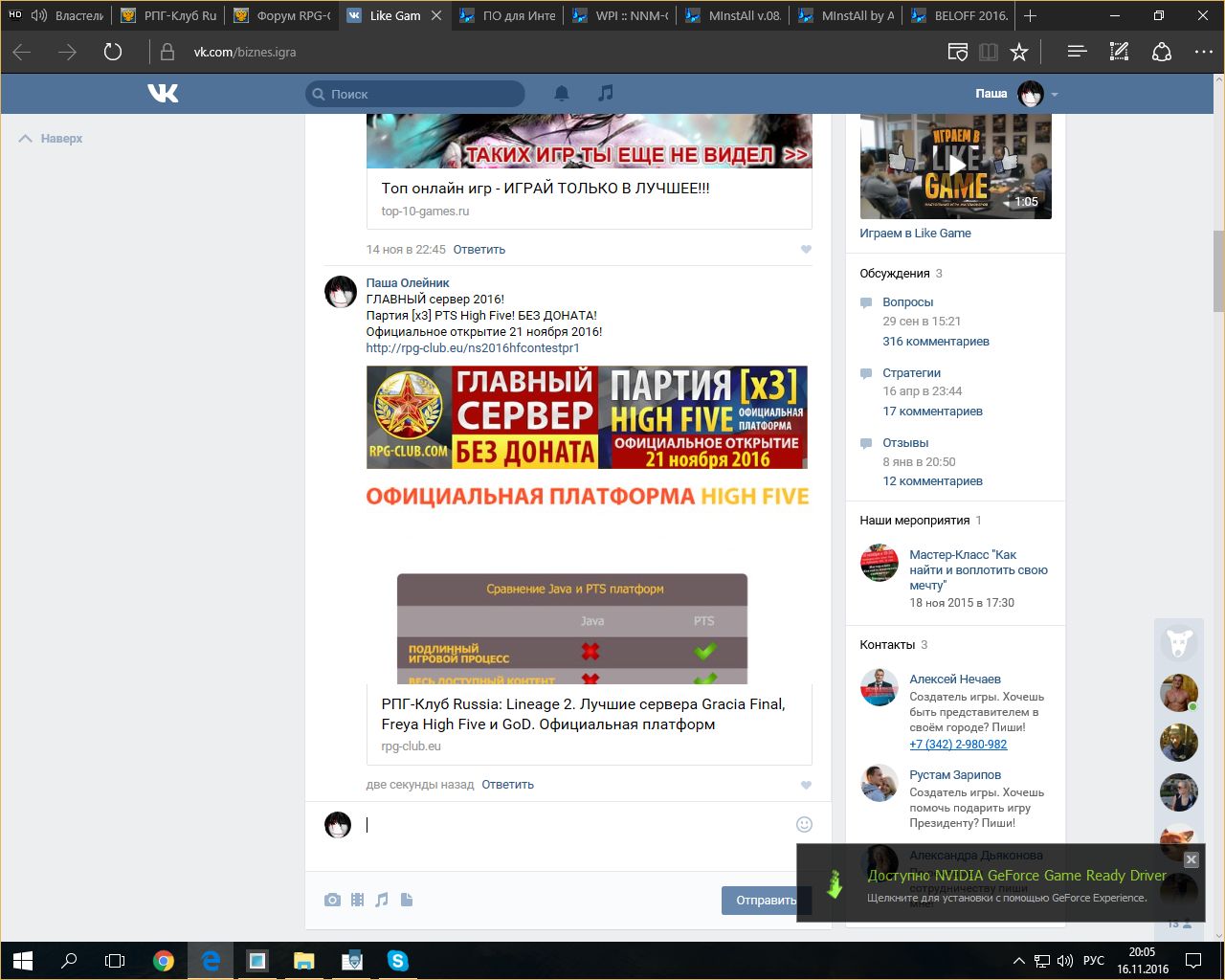Switch to Форум RPG browser tab
This screenshot has width=1225, height=980.
tap(281, 15)
